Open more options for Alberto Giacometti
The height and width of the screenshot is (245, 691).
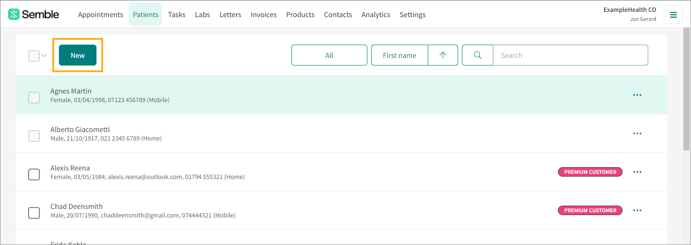point(637,133)
